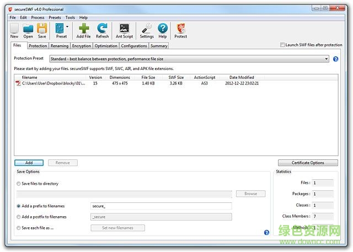Open the Process menu
The width and height of the screenshot is (353, 252).
coord(38,18)
